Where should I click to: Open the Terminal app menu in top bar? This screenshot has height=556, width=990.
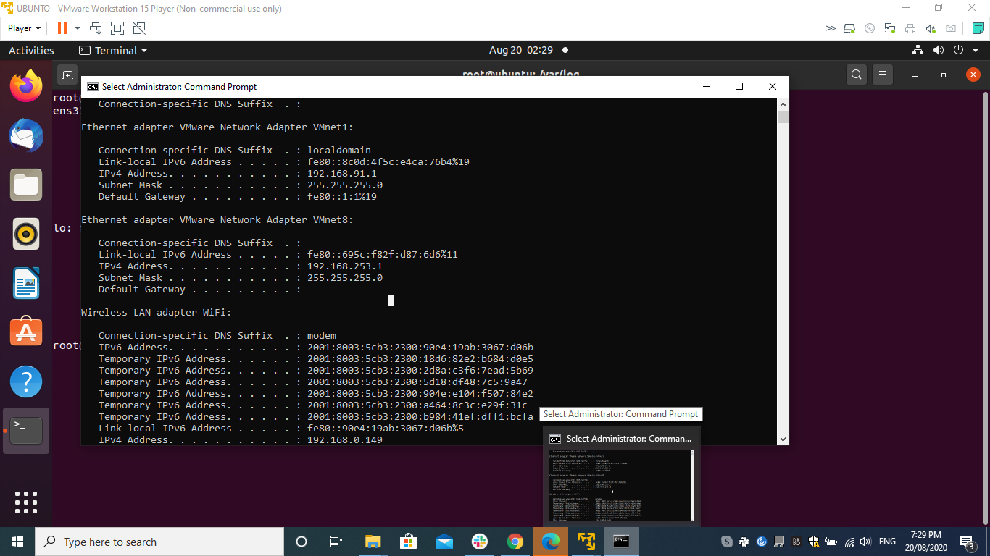pos(113,51)
